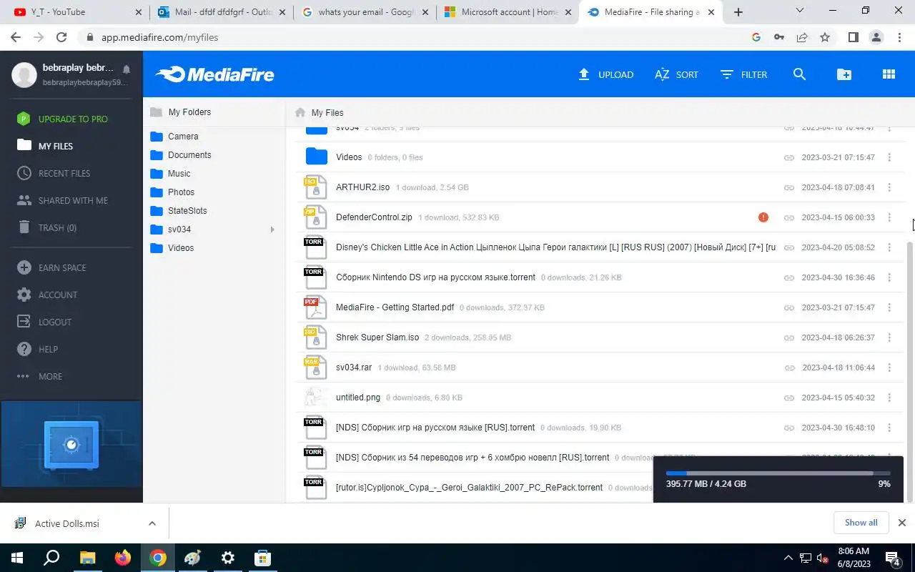Open the Windows Start menu
This screenshot has width=915, height=572.
16,558
